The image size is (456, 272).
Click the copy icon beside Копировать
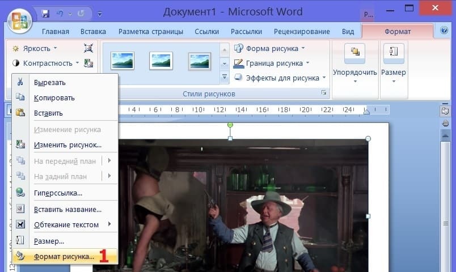point(20,97)
